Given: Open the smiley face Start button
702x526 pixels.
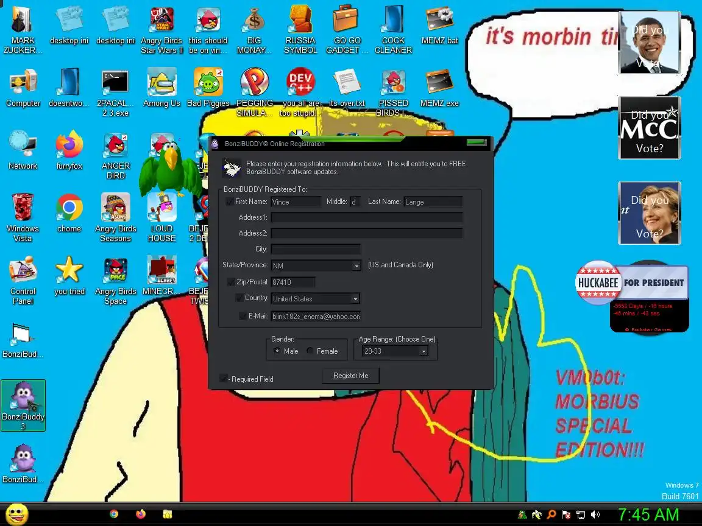Looking at the screenshot, I should click(x=16, y=514).
